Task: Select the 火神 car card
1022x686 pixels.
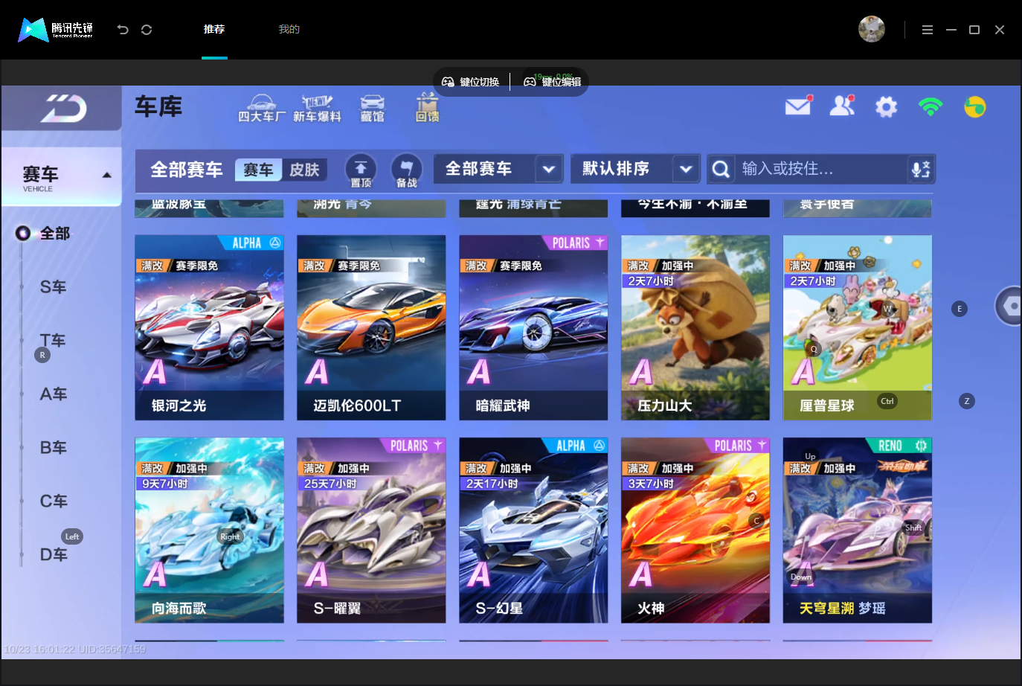Action: [x=695, y=530]
